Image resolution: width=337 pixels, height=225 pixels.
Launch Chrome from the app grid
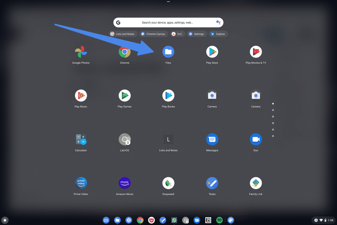point(124,52)
